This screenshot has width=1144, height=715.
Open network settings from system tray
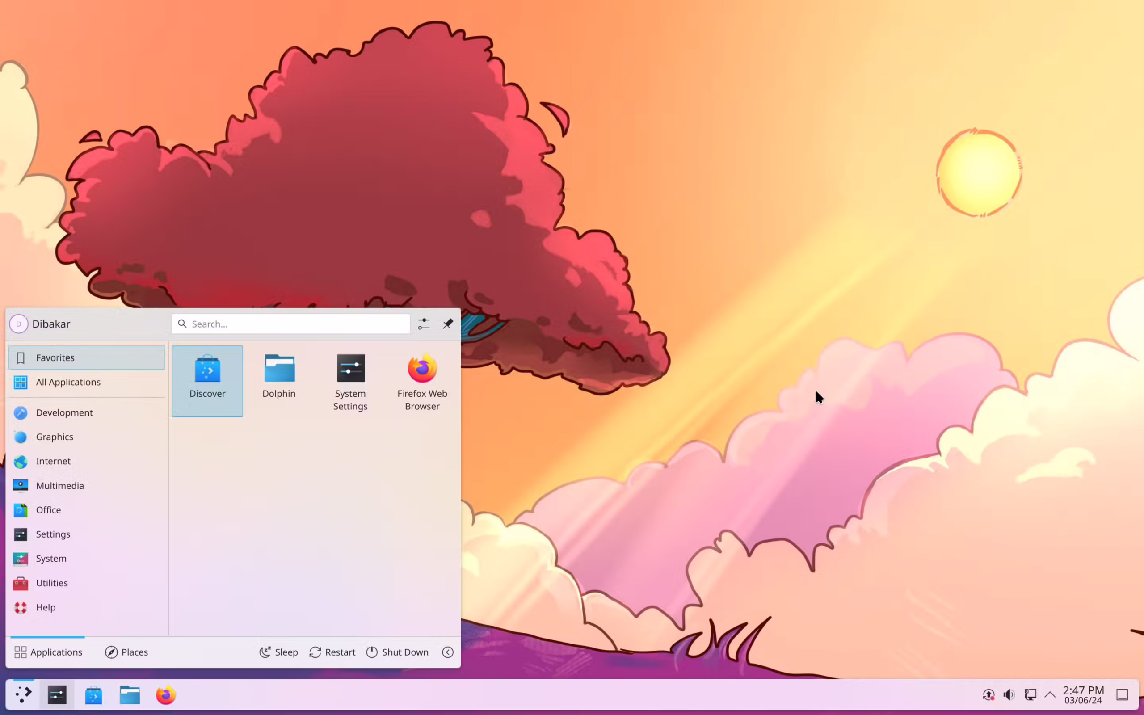tap(1030, 694)
